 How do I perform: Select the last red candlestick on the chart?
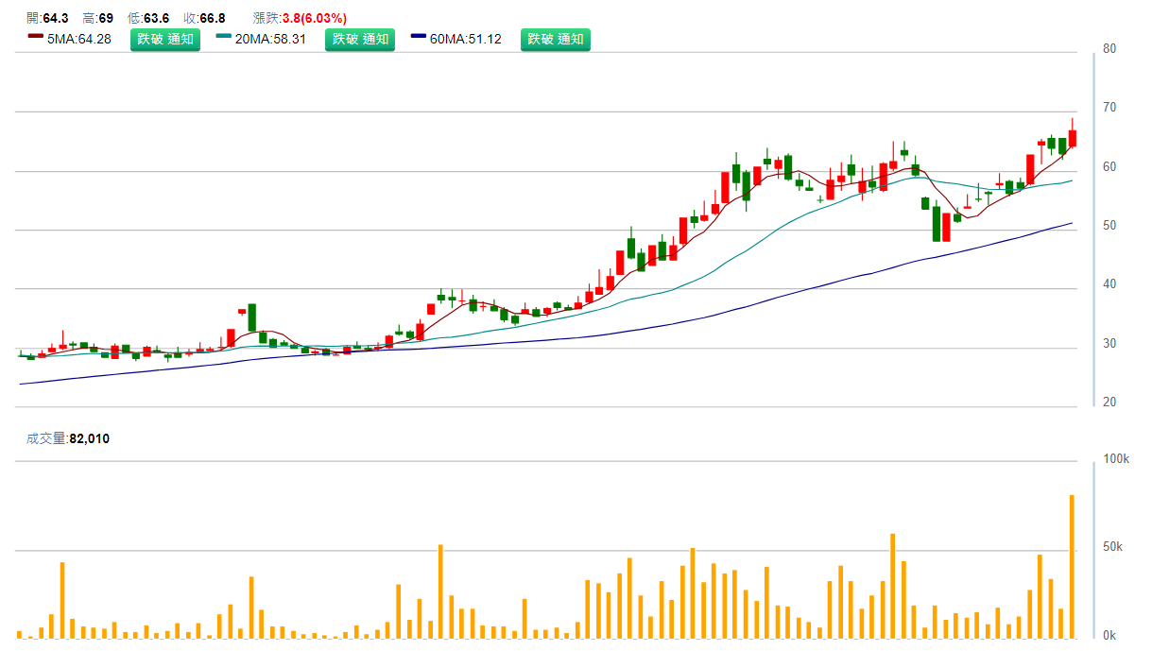tap(1073, 138)
